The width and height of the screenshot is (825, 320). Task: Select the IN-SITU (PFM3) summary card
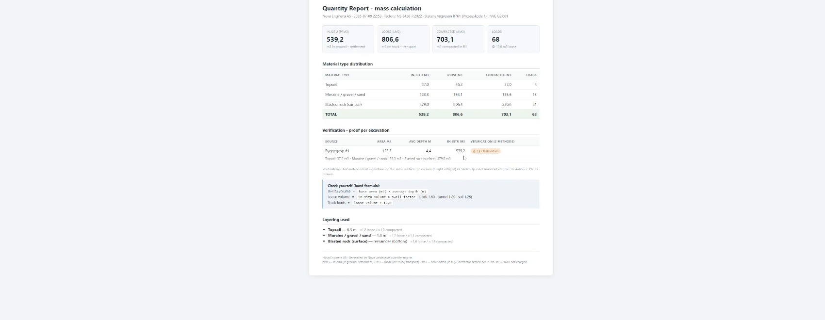pyautogui.click(x=348, y=39)
